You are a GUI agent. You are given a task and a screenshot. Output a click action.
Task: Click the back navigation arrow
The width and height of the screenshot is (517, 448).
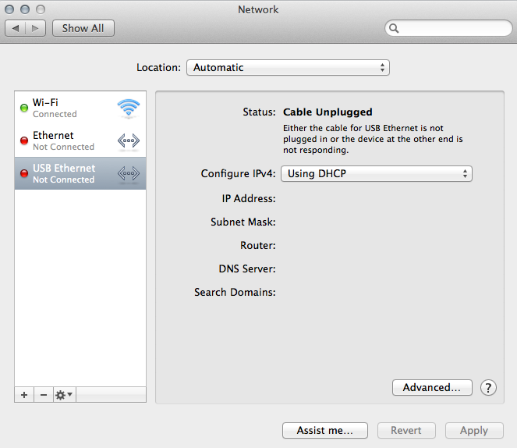[15, 28]
